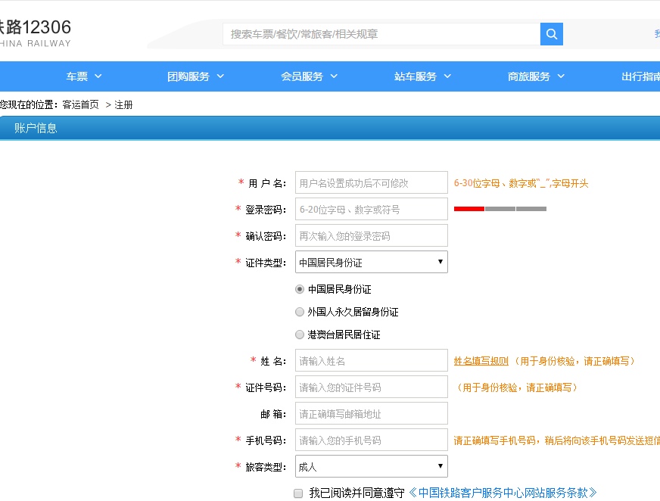Select the 外国人永久居留身份证 radio button
Screen dimensions: 660x501
(300, 312)
